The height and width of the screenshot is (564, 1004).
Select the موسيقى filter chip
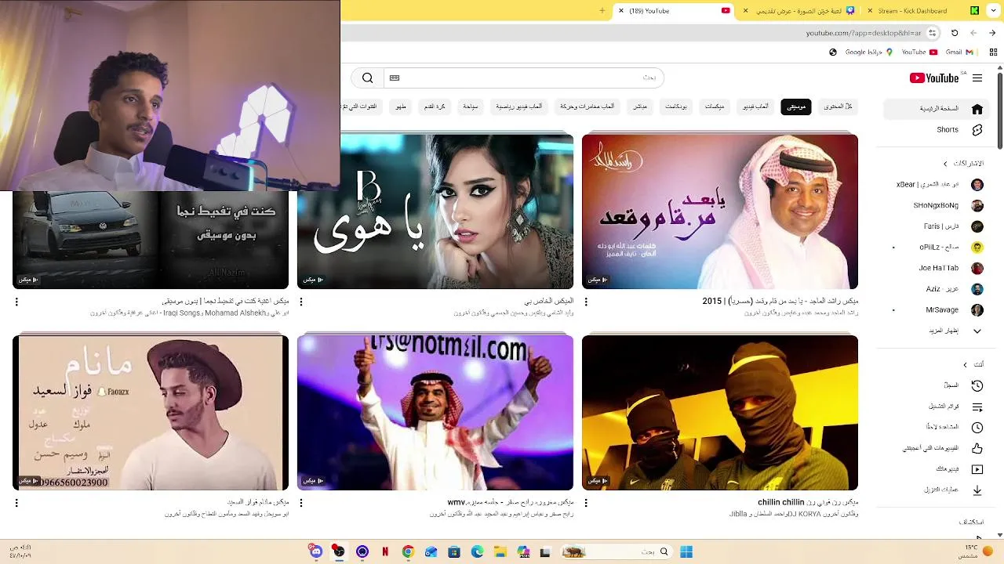coord(796,107)
